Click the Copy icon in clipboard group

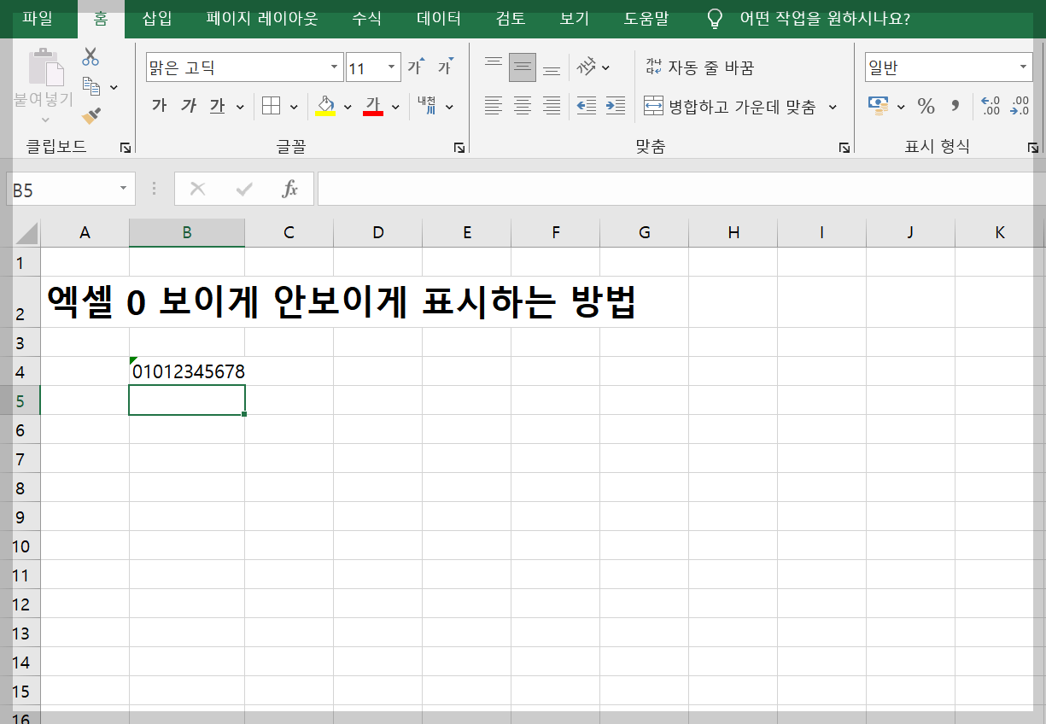click(91, 86)
